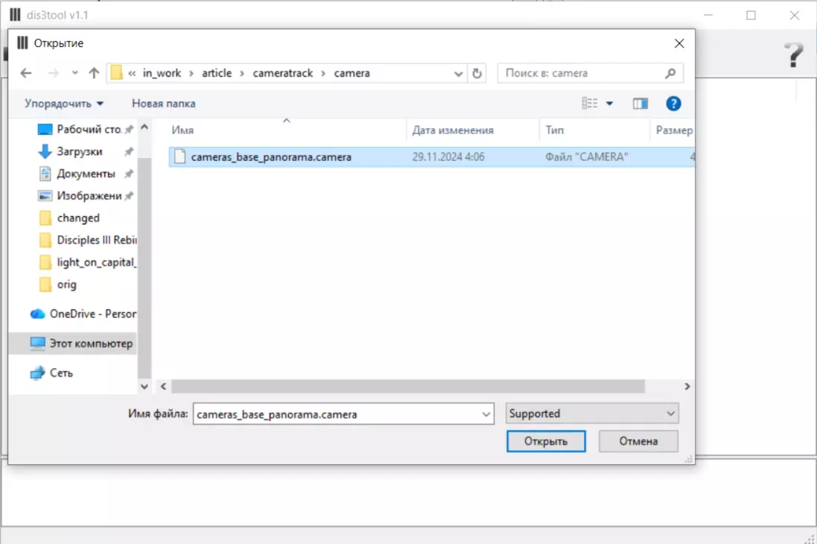
Task: Select OneDrive - Personal
Action: [83, 314]
